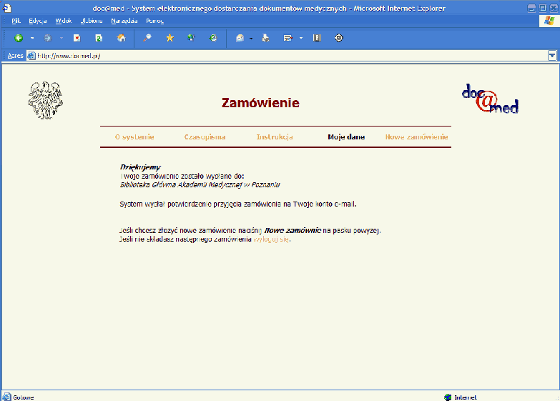Viewport: 560px width, 401px height.
Task: Open the History pane icon
Action: click(x=212, y=38)
